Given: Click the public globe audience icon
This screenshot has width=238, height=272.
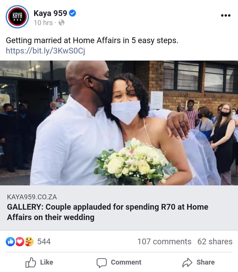Looking at the screenshot, I should tap(61, 23).
